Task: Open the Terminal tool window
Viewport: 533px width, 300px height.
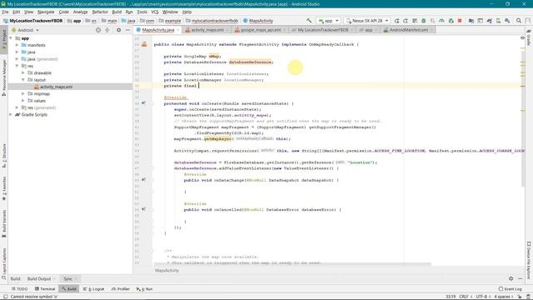Action: 45,289
